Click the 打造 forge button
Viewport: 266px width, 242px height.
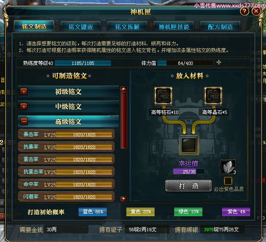(188, 186)
